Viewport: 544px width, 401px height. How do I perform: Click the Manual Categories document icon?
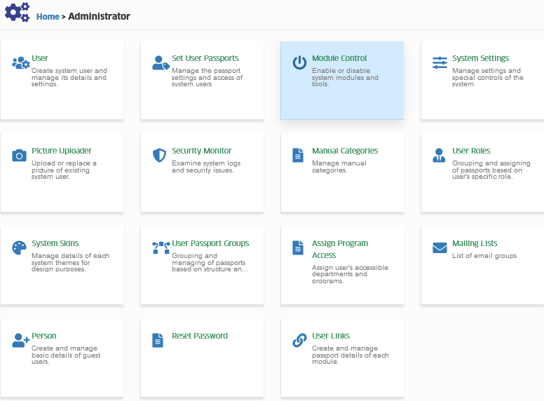pos(298,156)
